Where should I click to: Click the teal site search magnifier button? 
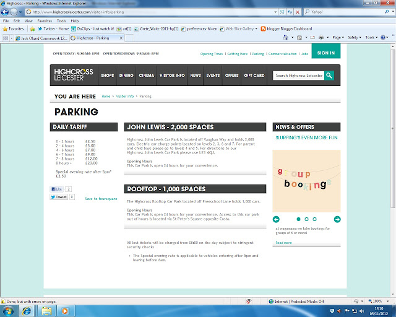coord(329,76)
